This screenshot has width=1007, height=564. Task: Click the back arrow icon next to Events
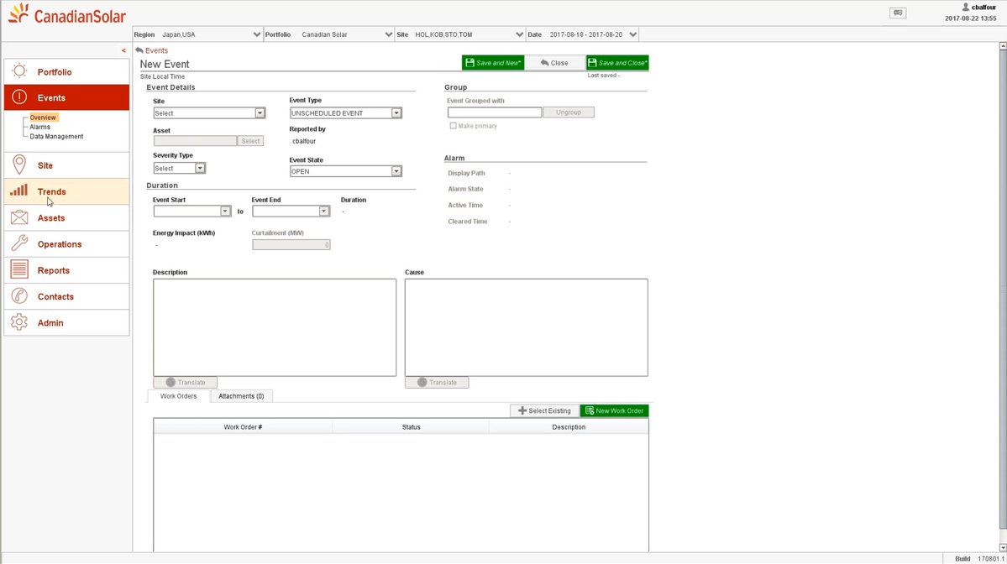(x=139, y=50)
